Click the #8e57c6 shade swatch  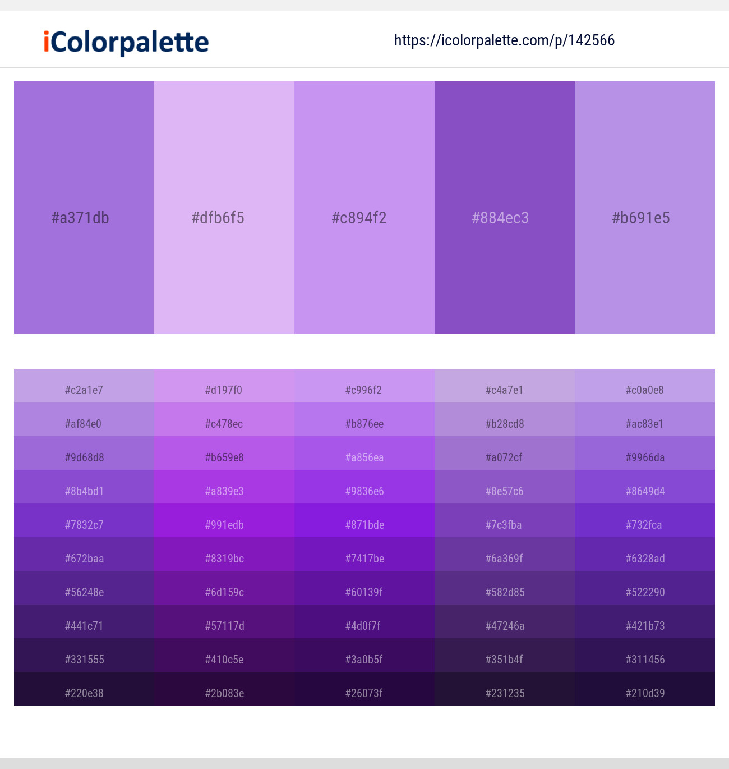point(504,491)
